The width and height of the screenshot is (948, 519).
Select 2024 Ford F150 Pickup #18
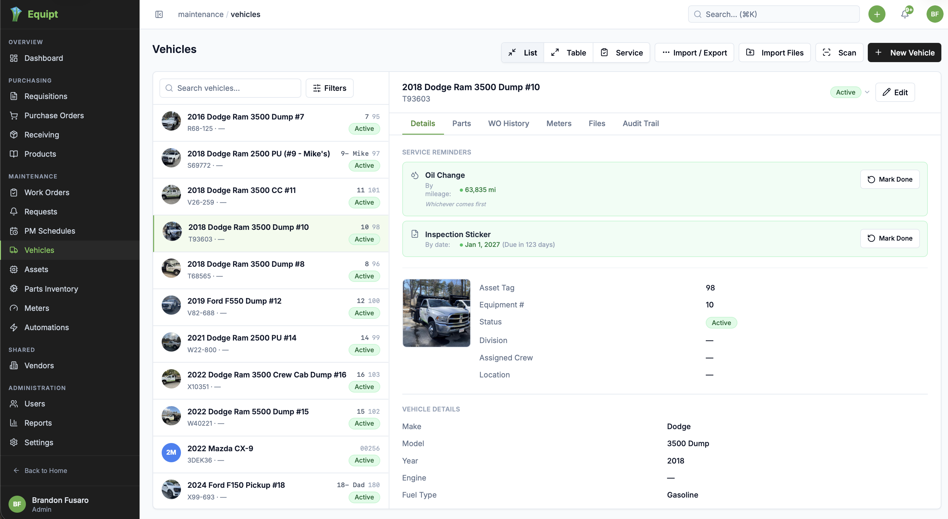point(271,491)
